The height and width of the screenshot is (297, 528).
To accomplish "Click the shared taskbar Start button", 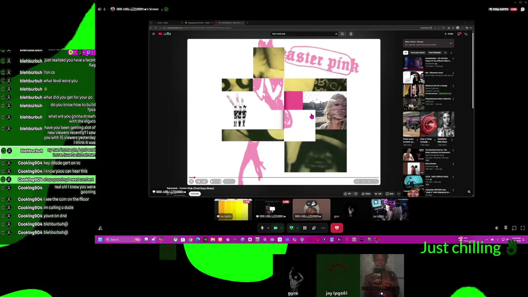I will (x=100, y=240).
